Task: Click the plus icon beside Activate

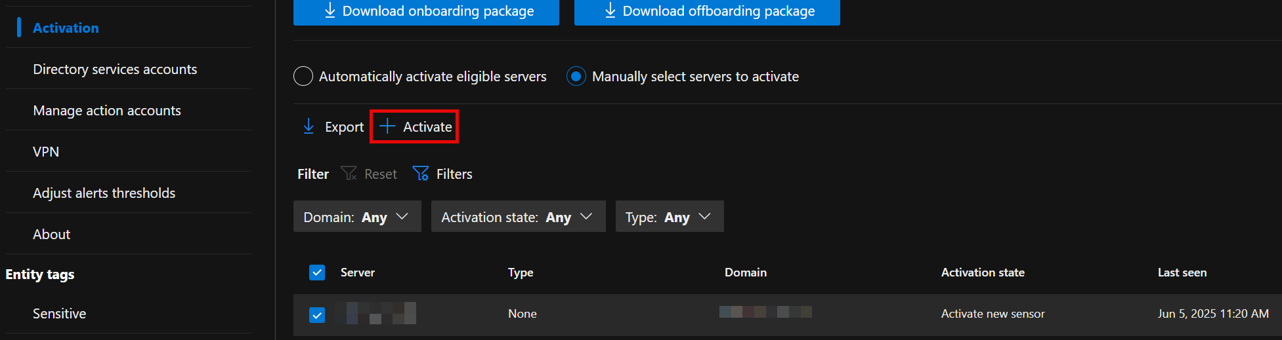Action: click(x=387, y=126)
